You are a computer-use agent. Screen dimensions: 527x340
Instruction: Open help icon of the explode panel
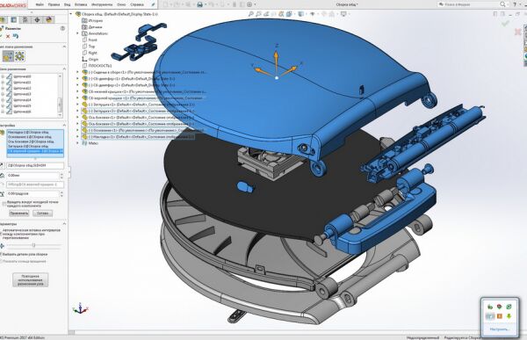coord(62,29)
